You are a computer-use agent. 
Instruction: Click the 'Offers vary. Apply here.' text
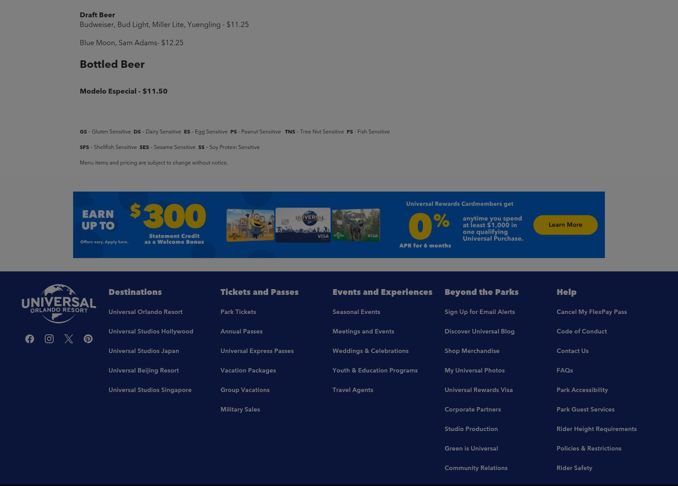coord(104,242)
